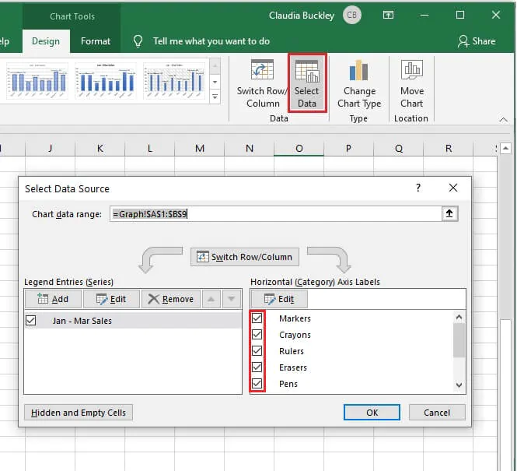Remove the selected legend series
Image resolution: width=517 pixels, height=471 pixels.
(170, 299)
